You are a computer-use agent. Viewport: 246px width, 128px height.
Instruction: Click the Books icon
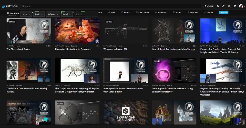click(174, 12)
